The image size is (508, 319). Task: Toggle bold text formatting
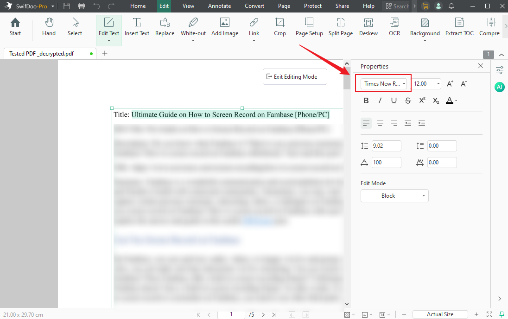pos(366,100)
